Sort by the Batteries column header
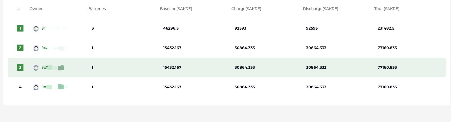Screen dimensions: 451x122 [x=97, y=9]
